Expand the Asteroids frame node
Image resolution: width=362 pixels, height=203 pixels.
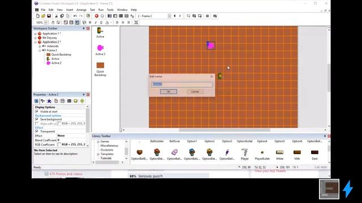point(40,46)
